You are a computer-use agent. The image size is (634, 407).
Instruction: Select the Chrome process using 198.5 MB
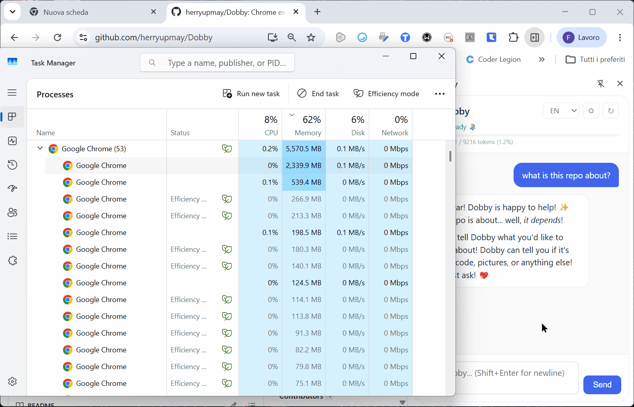(229, 233)
